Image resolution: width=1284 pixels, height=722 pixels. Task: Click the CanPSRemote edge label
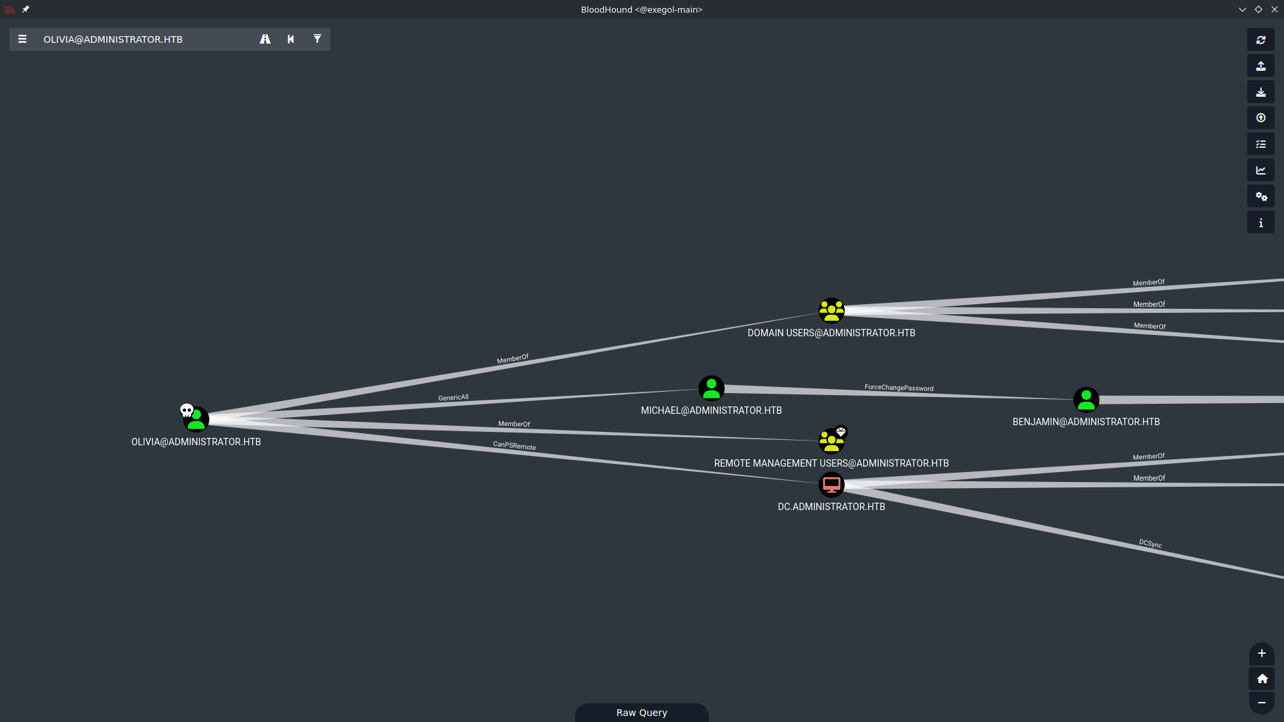pos(514,446)
